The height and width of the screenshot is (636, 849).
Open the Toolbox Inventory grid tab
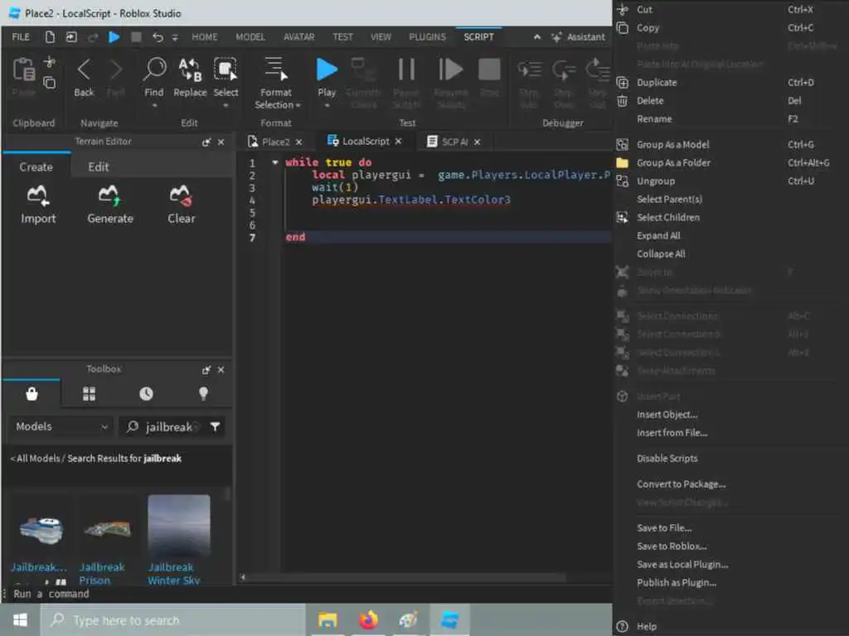(90, 393)
